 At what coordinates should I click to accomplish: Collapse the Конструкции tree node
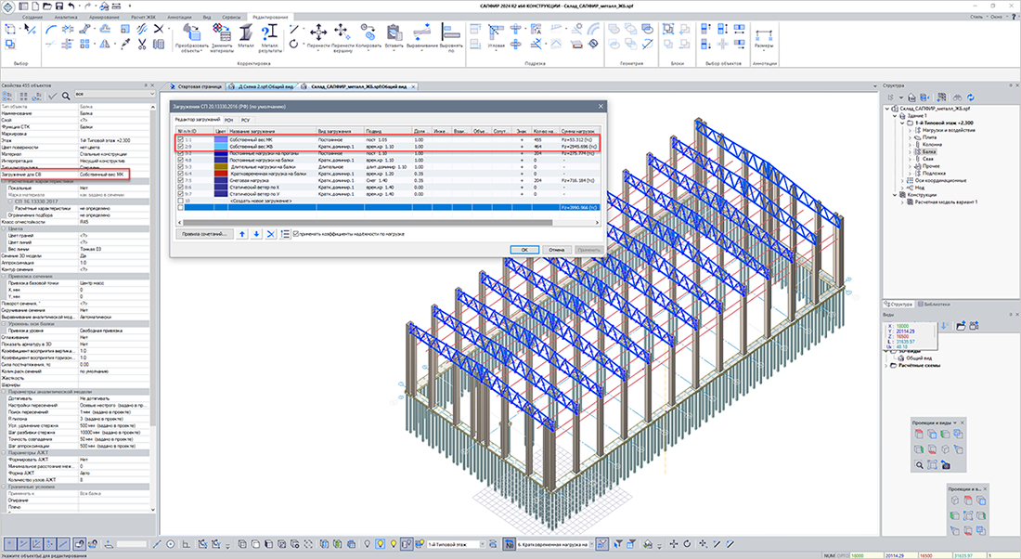(x=895, y=195)
